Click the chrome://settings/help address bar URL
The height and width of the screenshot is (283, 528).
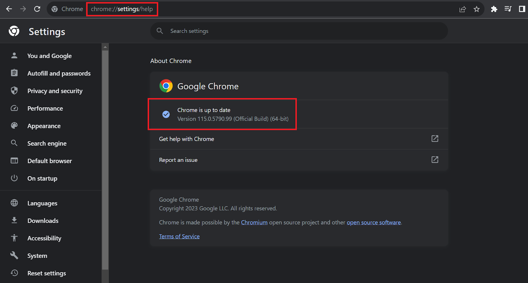122,9
